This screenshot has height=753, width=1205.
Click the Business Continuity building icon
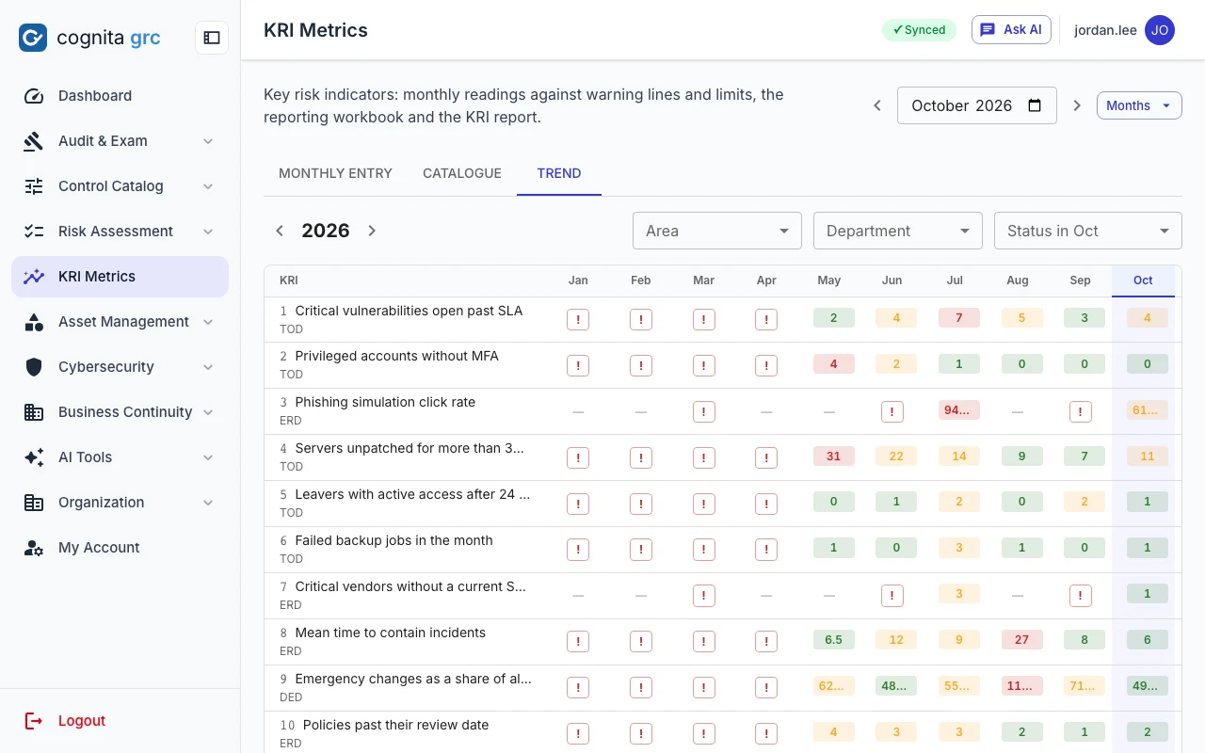(34, 412)
